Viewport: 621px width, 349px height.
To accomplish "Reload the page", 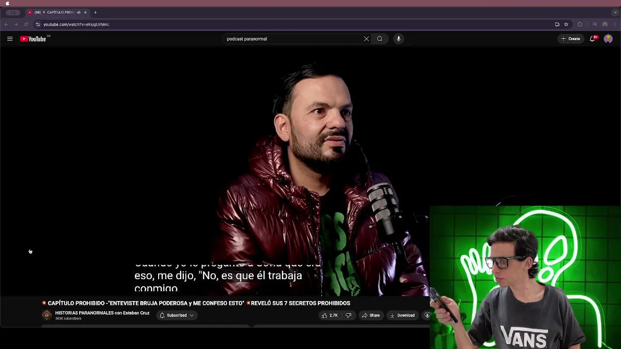I will [26, 24].
